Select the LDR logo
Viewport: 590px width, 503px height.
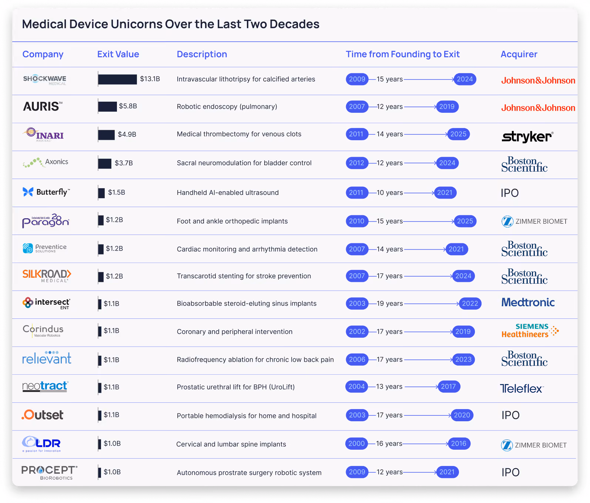(x=41, y=444)
